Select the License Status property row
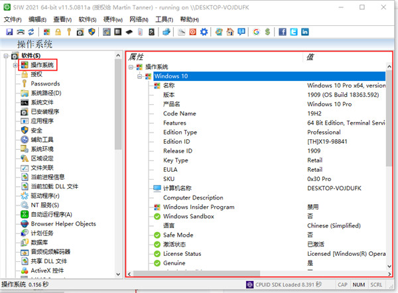The width and height of the screenshot is (398, 293). point(182,254)
